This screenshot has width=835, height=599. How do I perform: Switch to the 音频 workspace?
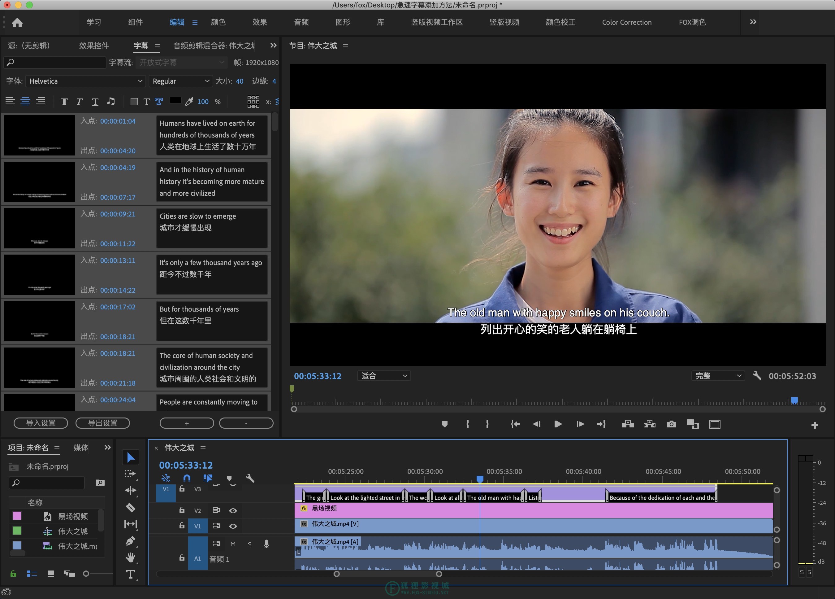pos(301,22)
